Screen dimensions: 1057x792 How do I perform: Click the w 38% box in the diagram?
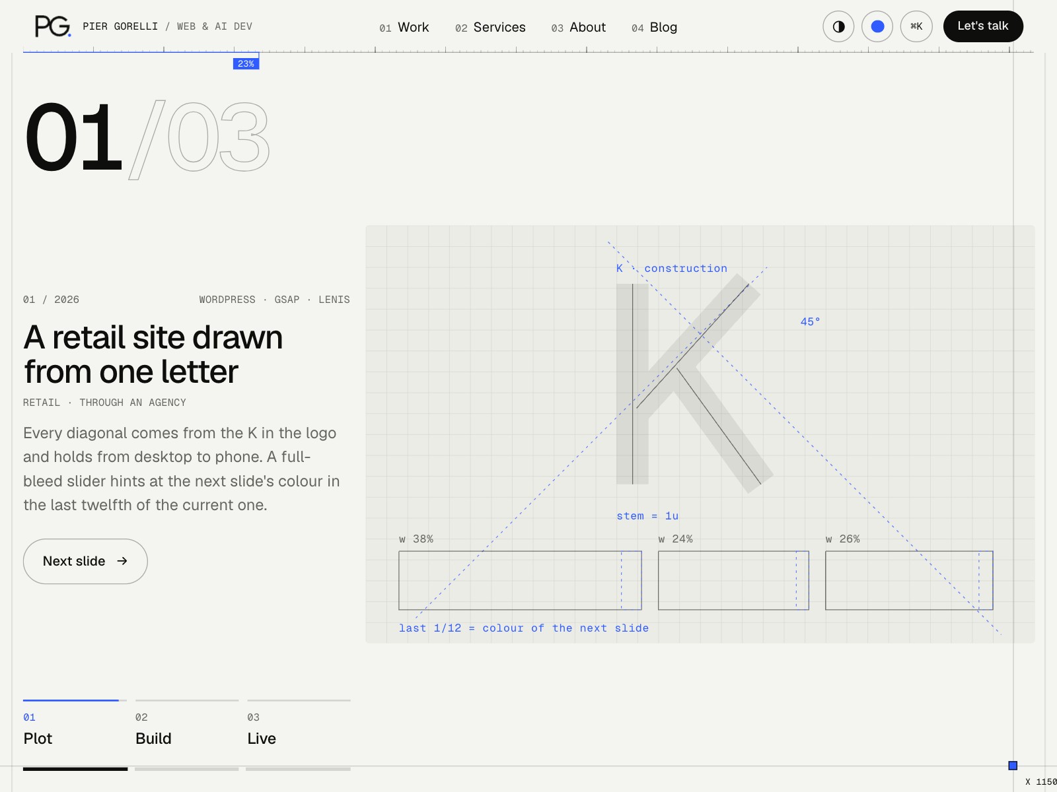click(x=520, y=580)
